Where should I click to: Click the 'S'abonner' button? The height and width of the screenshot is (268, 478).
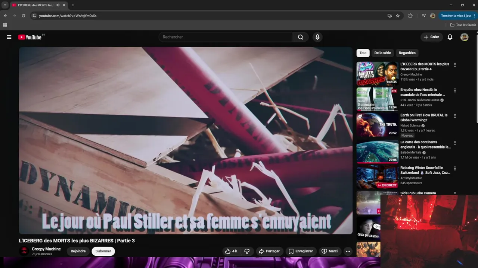click(103, 251)
